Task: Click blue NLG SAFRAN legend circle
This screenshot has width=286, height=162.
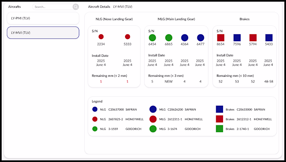Action: [95, 109]
